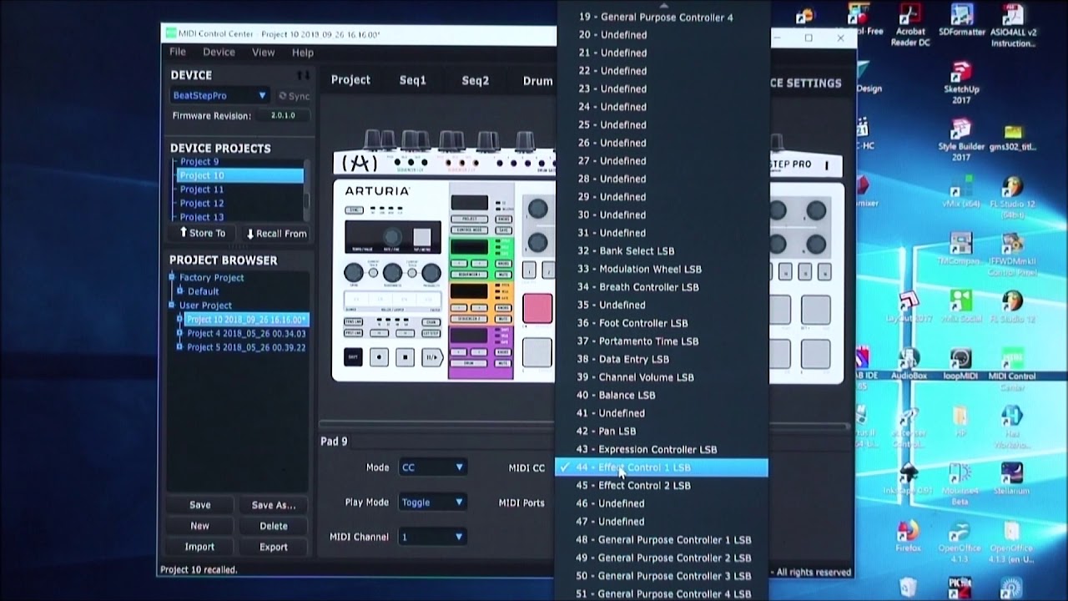This screenshot has width=1068, height=601.
Task: Toggle MUTE in purple Drum section
Action: (503, 363)
